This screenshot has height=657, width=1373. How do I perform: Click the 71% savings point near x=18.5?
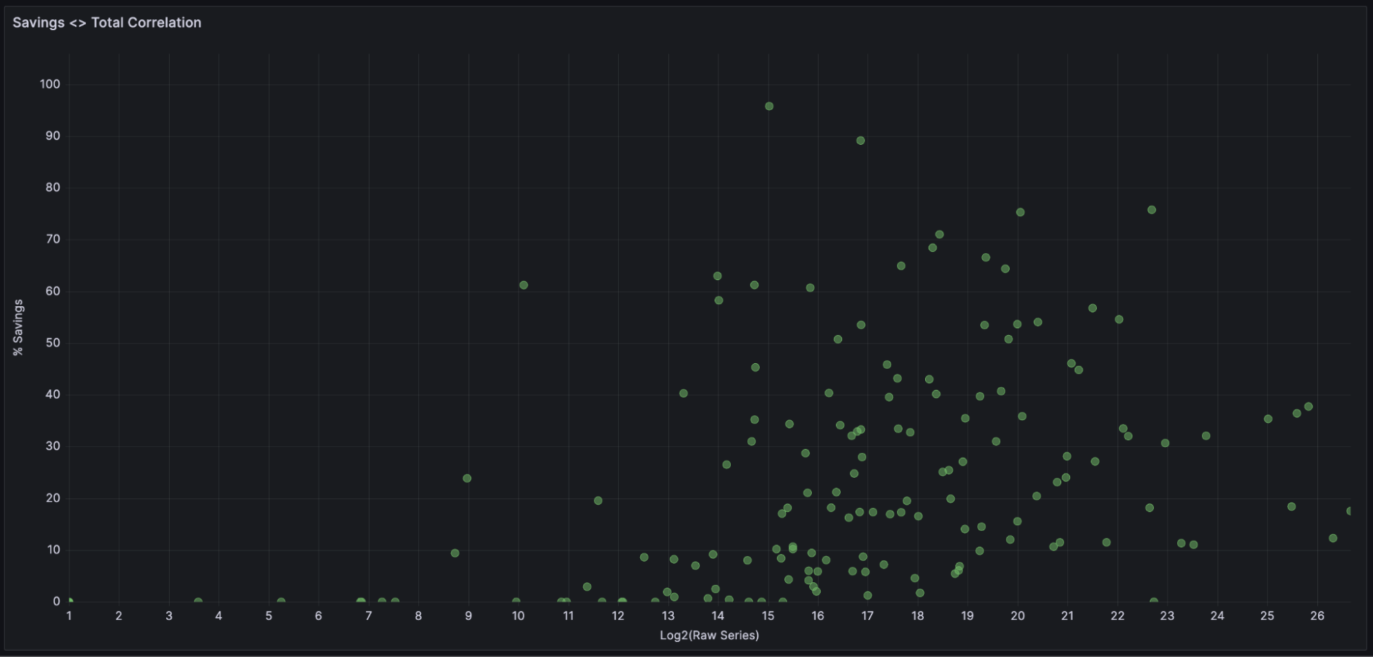click(x=940, y=234)
